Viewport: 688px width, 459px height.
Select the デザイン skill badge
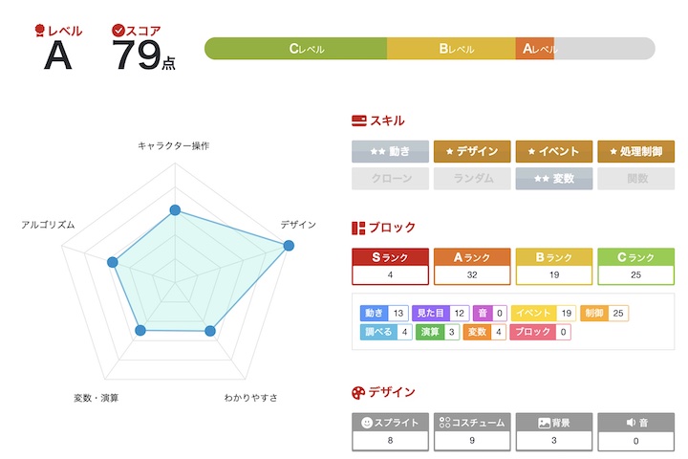[x=472, y=151]
